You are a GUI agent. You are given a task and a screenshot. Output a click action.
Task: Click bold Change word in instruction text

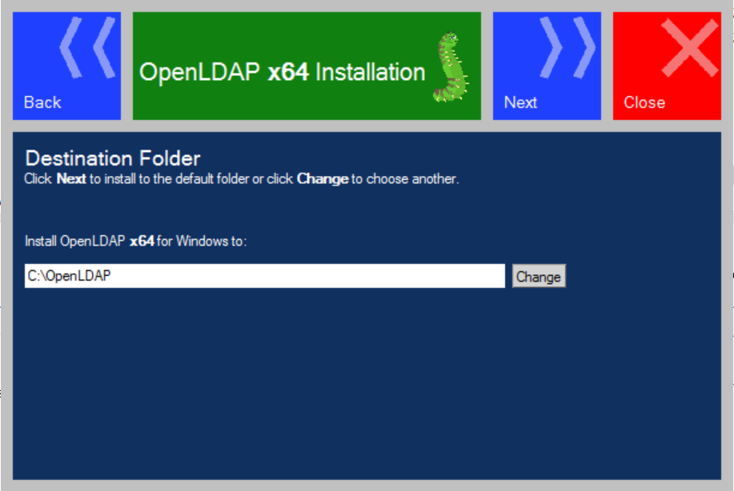[x=322, y=179]
